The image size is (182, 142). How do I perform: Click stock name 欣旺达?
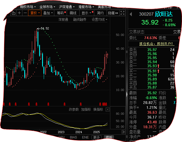tap(164, 14)
